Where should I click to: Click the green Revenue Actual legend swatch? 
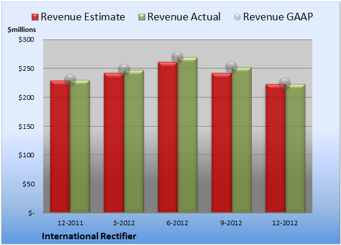[x=142, y=17]
